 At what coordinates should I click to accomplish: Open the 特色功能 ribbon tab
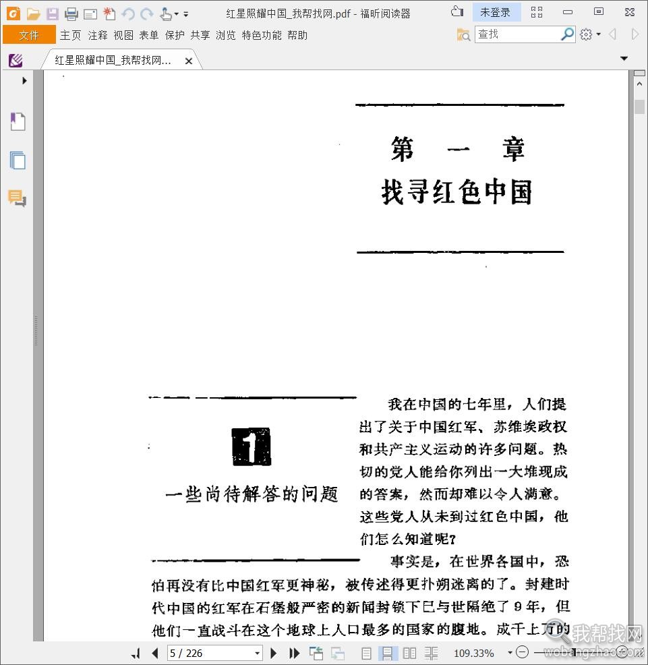(x=262, y=35)
